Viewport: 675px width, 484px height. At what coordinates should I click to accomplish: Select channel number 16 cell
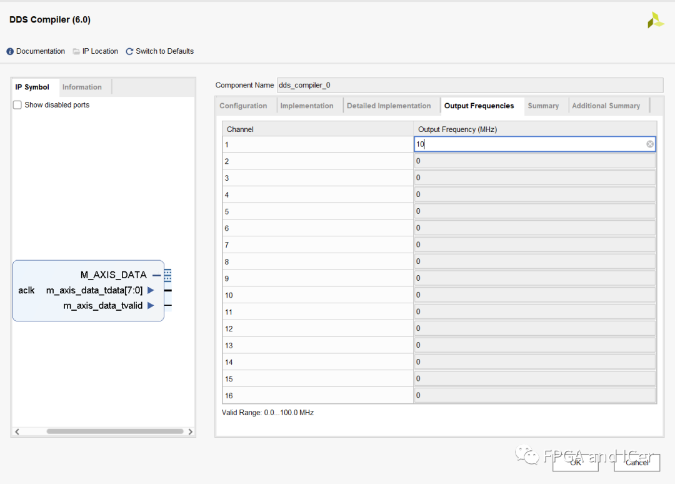317,396
